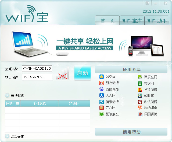Click the IP地址 column header
Image resolution: width=172 pixels, height=142 pixels.
point(74,103)
